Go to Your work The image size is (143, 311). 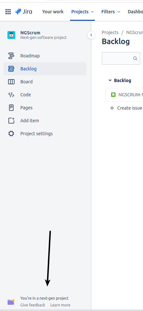tap(53, 12)
